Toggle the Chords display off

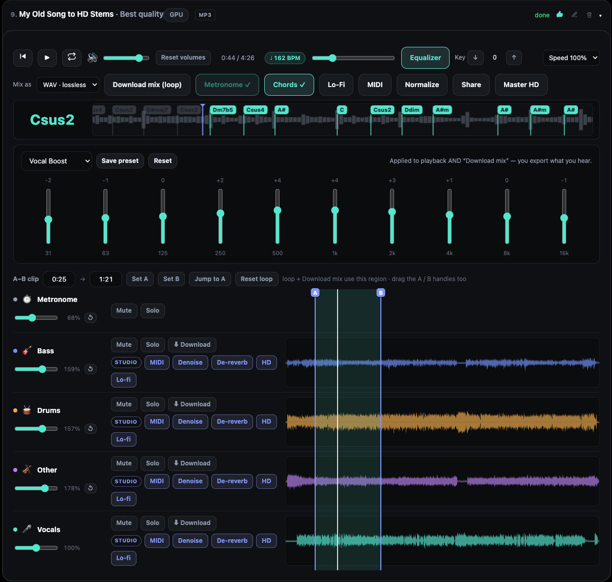[x=289, y=85]
